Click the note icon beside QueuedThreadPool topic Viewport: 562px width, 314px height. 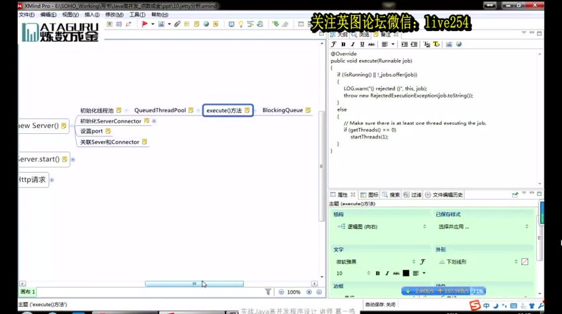point(192,110)
